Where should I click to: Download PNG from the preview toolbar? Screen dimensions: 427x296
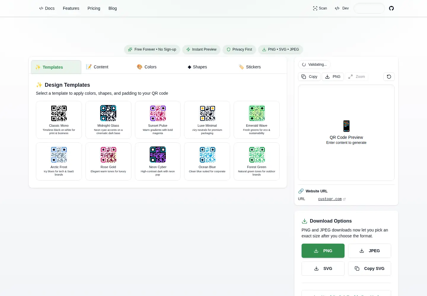coord(333,77)
